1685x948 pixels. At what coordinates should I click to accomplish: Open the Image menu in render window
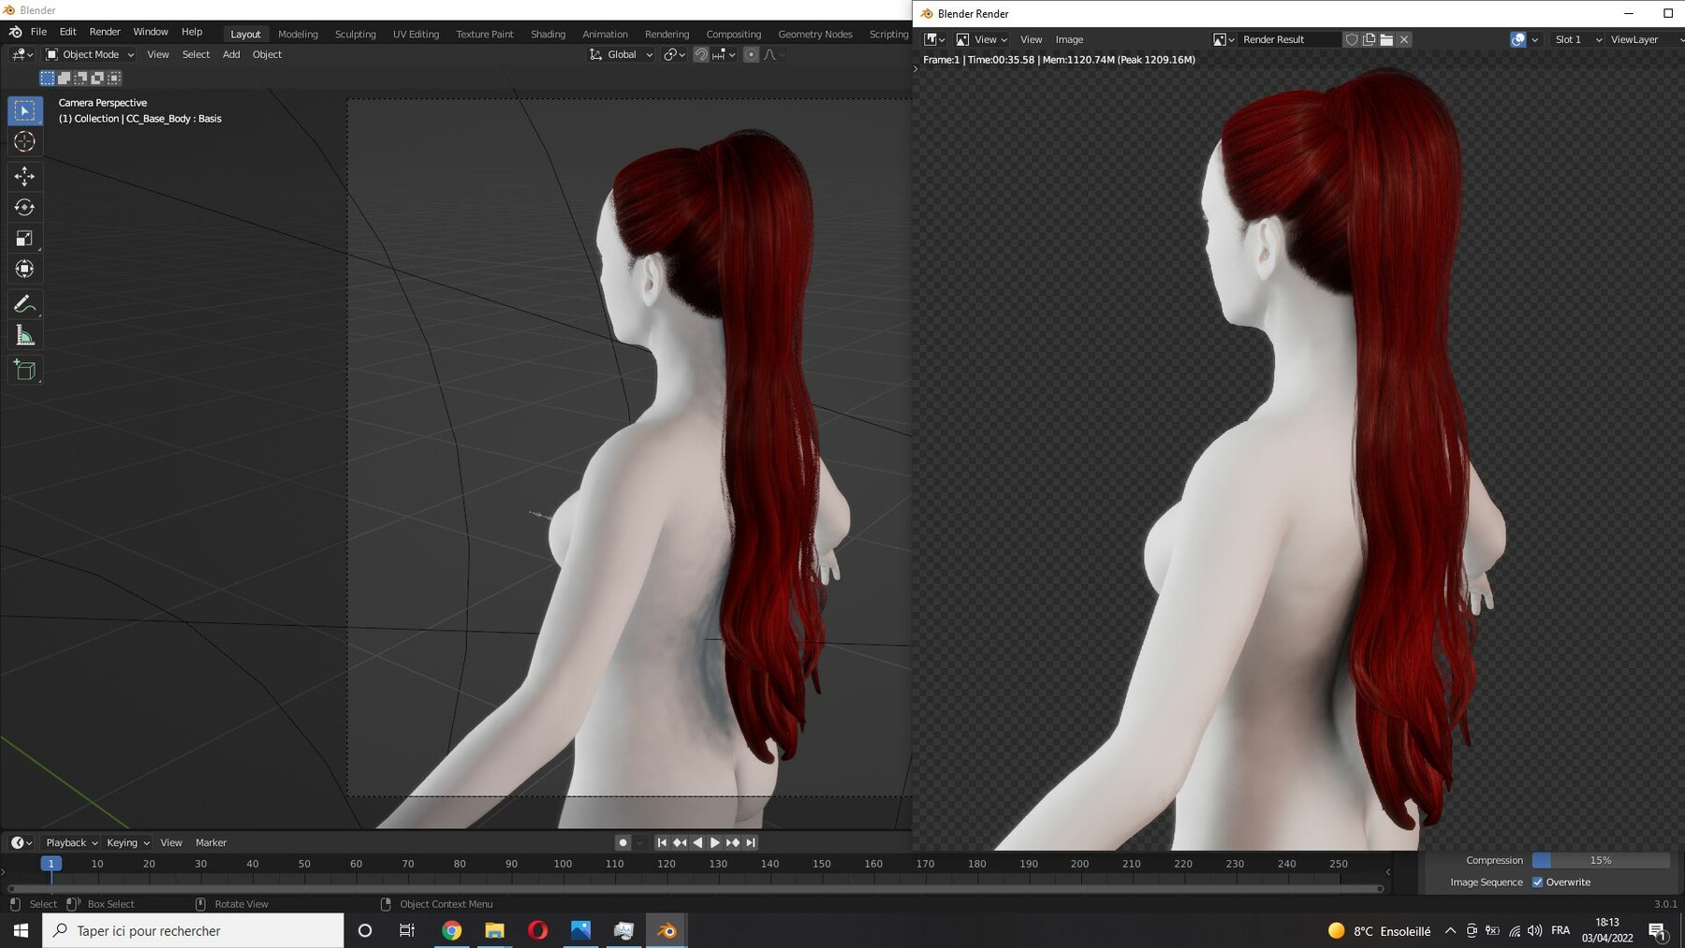tap(1069, 39)
